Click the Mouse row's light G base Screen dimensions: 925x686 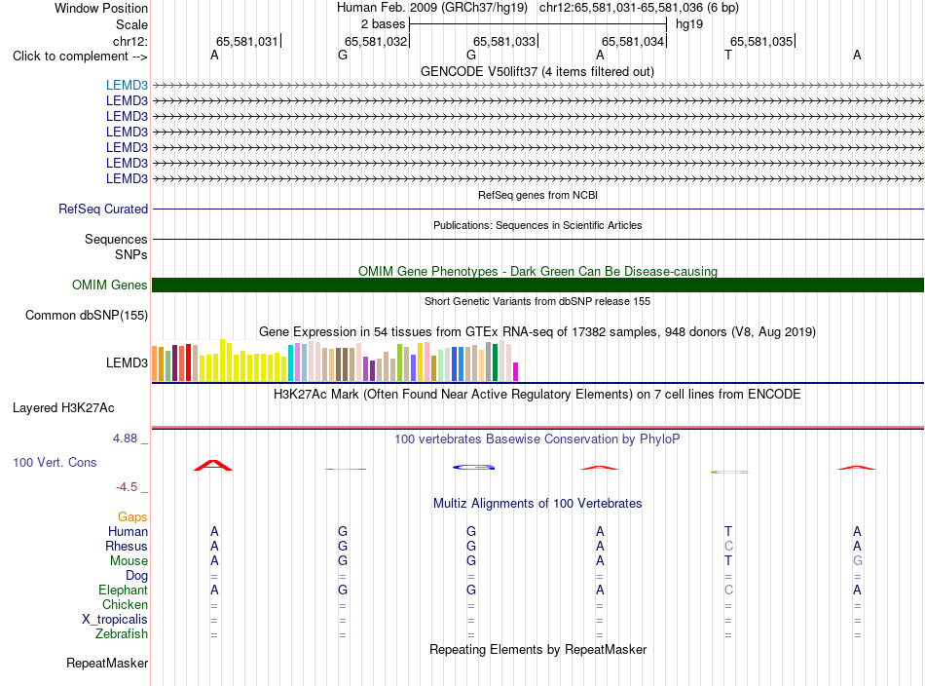point(857,561)
